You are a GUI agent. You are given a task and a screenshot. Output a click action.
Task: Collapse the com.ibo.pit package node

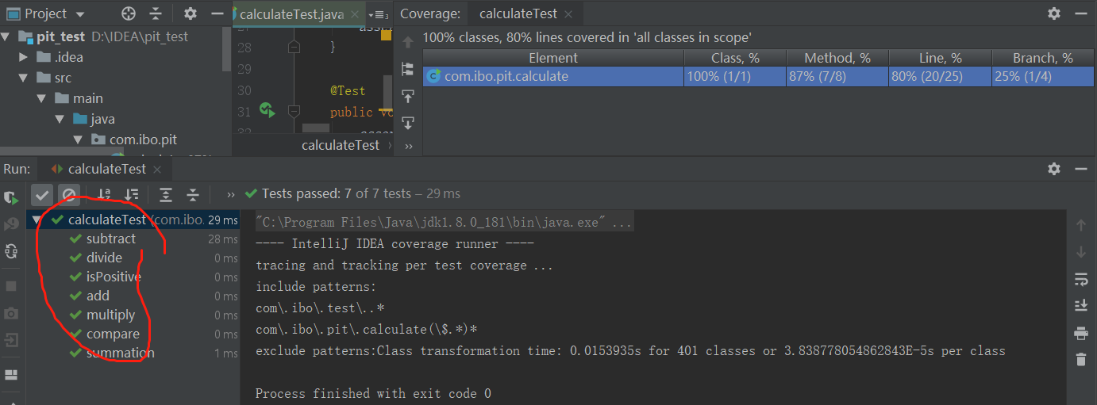[x=78, y=139]
